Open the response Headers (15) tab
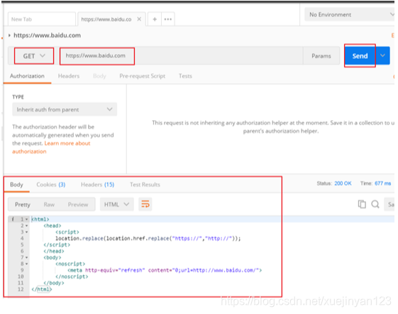The image size is (398, 314). (97, 185)
